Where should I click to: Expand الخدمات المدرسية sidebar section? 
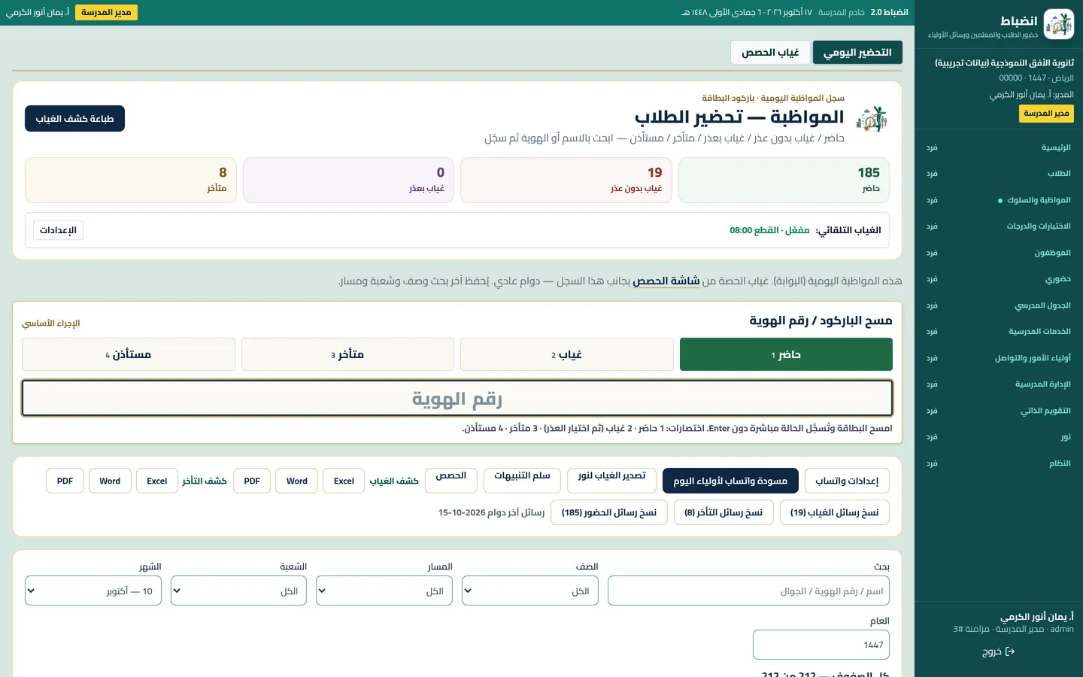click(998, 332)
